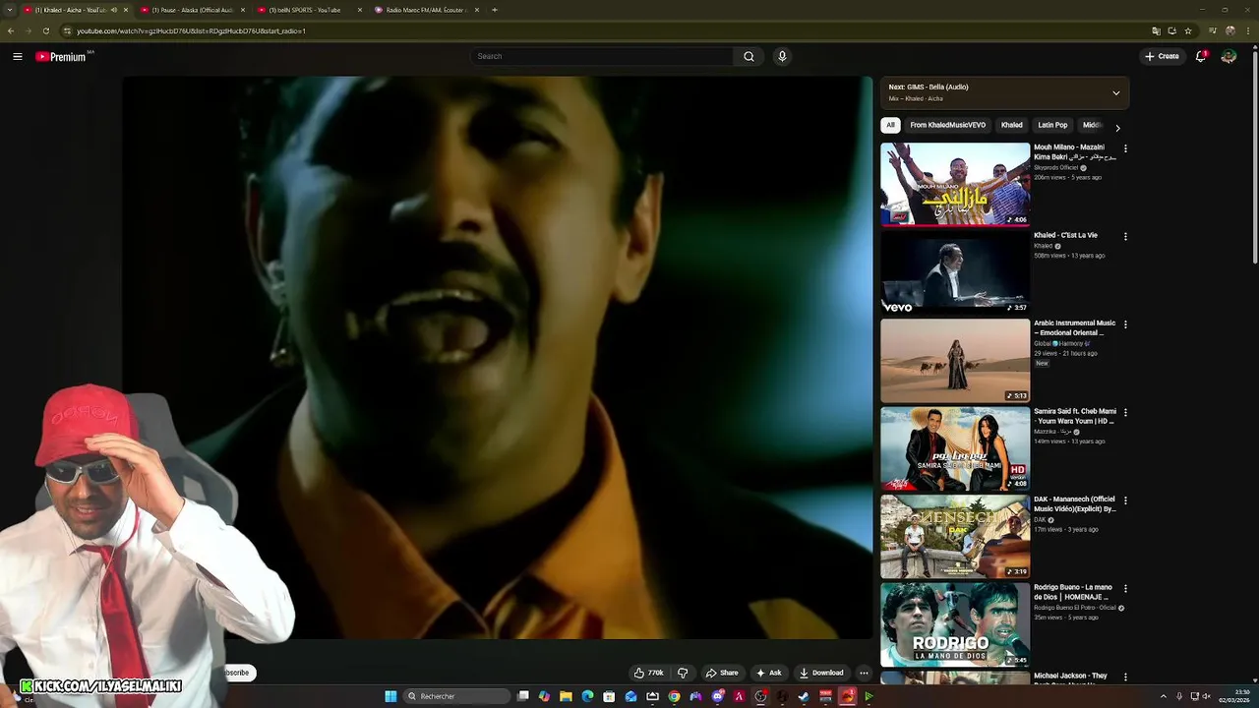Switch to the 'beIN SPORTS - YouTube' tab
The image size is (1259, 708).
(x=305, y=10)
